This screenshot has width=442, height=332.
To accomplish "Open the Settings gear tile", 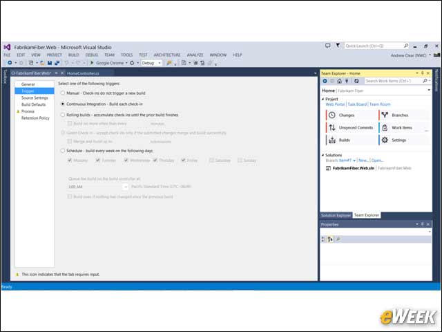I will [x=403, y=140].
